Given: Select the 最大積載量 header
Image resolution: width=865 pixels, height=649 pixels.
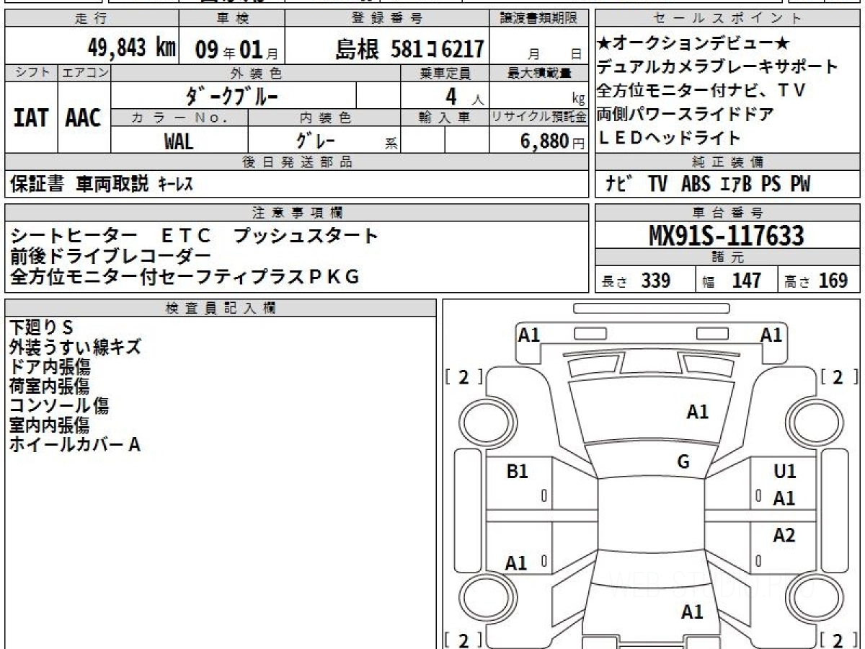Looking at the screenshot, I should pos(539,73).
